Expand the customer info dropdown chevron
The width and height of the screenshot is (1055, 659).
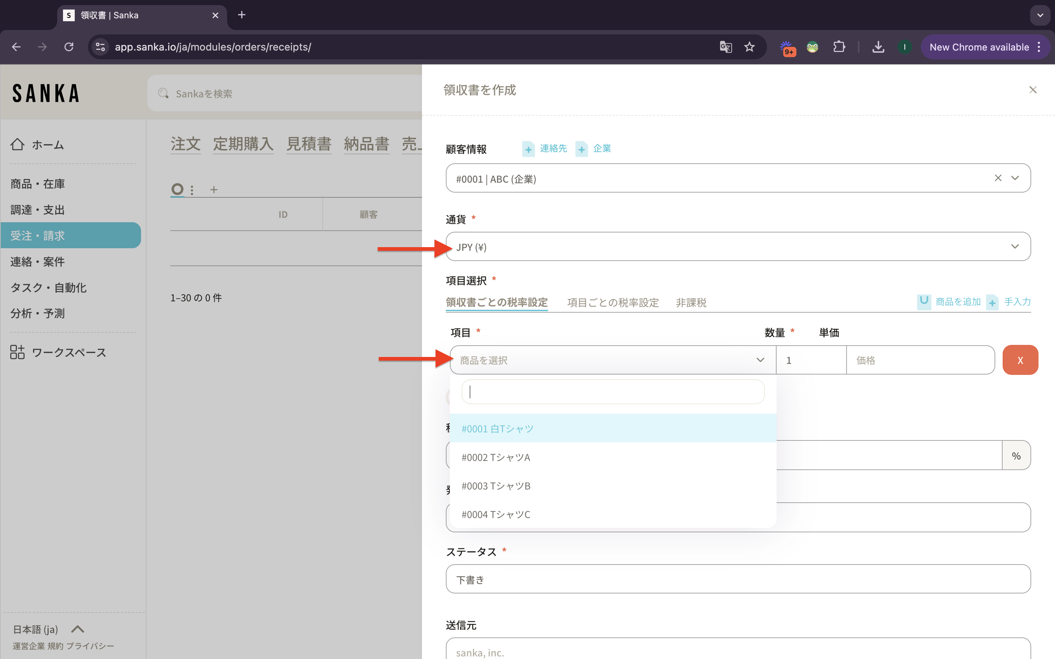(x=1015, y=178)
